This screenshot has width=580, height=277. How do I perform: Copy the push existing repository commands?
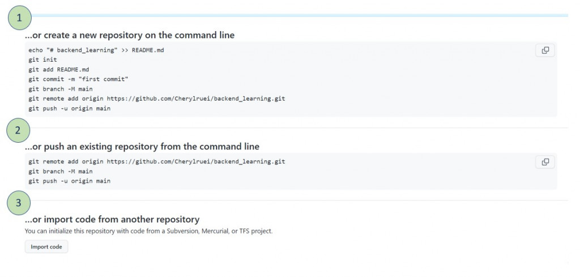pos(545,162)
